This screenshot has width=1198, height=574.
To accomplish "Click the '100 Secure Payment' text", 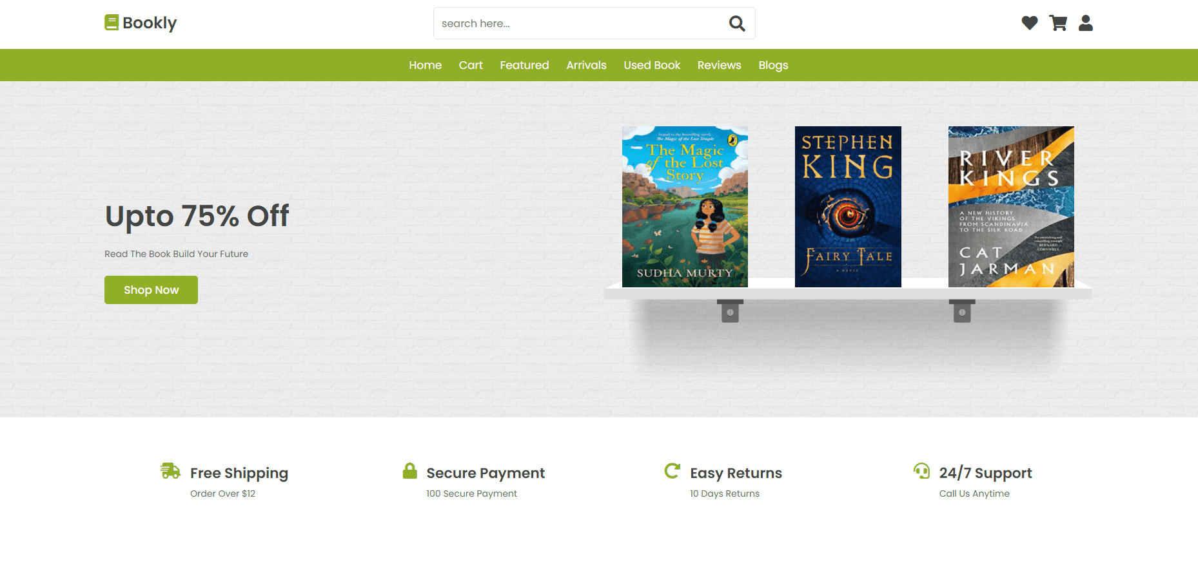I will point(471,493).
